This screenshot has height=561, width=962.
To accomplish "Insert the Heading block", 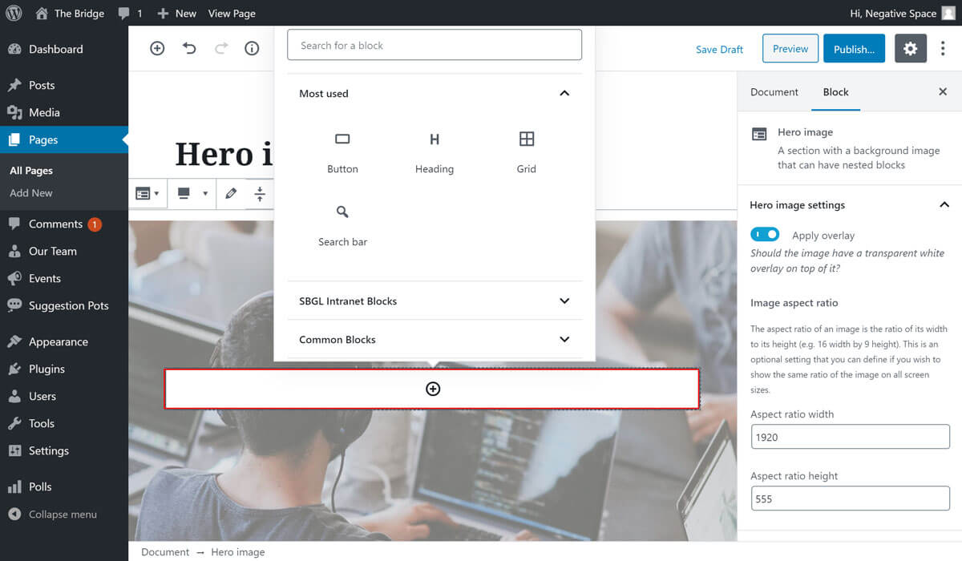I will (434, 151).
